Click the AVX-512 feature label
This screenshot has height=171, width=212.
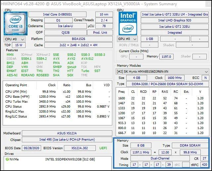pos(87,59)
